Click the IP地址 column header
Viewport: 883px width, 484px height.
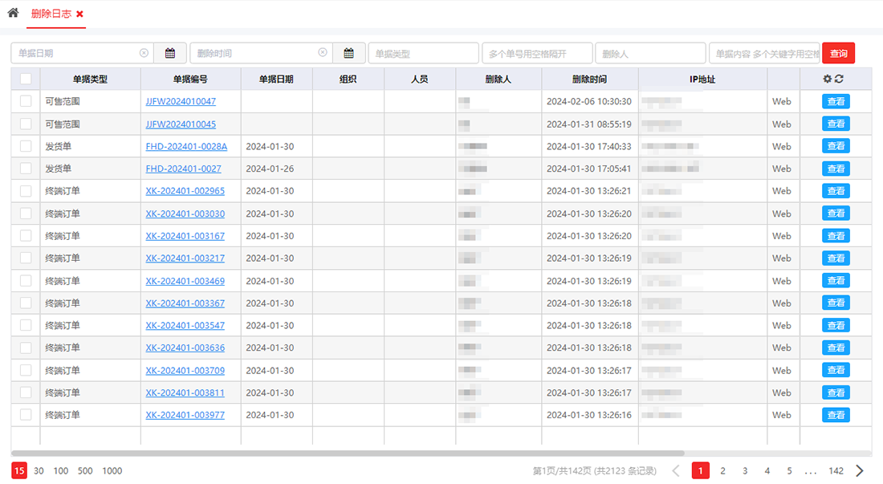pos(702,79)
